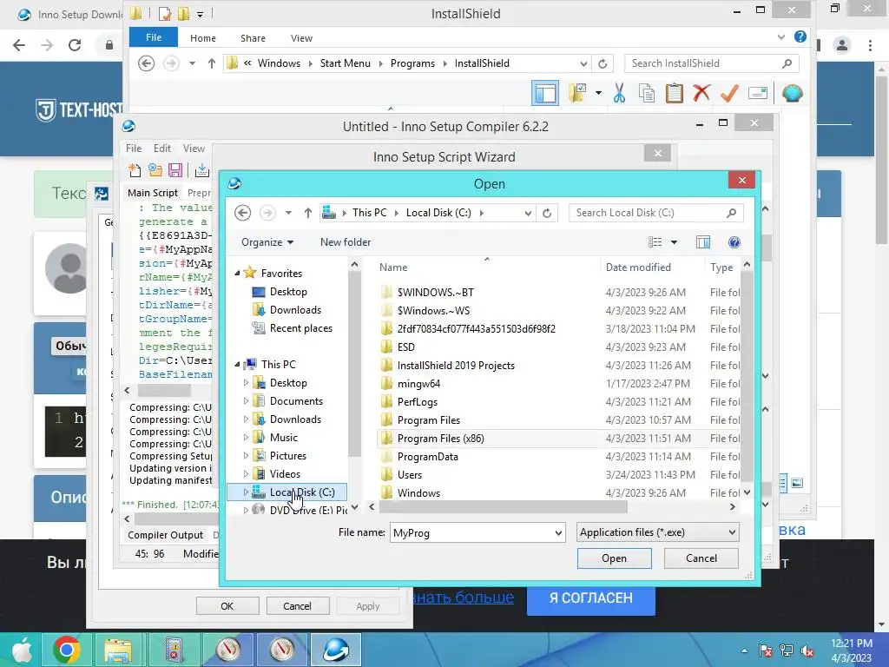Select the Program Files (x86) folder
The height and width of the screenshot is (667, 889).
[440, 439]
